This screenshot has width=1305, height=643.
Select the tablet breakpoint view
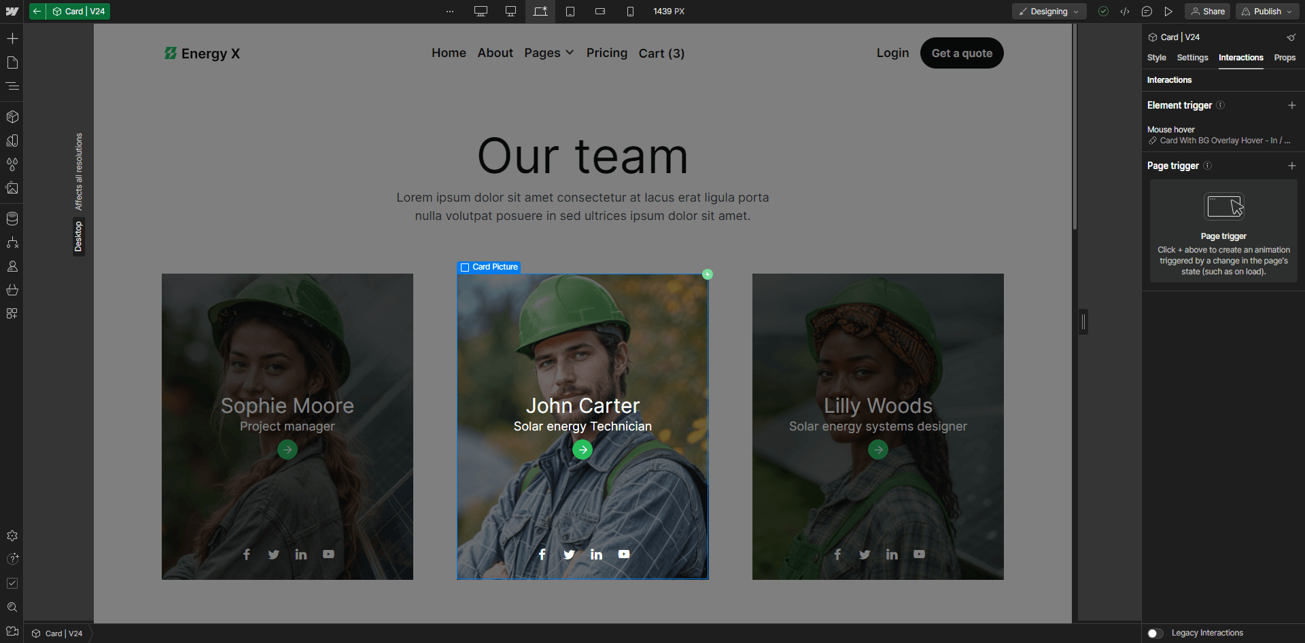(x=570, y=12)
